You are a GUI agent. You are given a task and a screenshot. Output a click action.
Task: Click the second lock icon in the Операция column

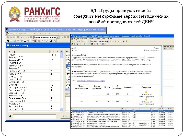(146, 99)
